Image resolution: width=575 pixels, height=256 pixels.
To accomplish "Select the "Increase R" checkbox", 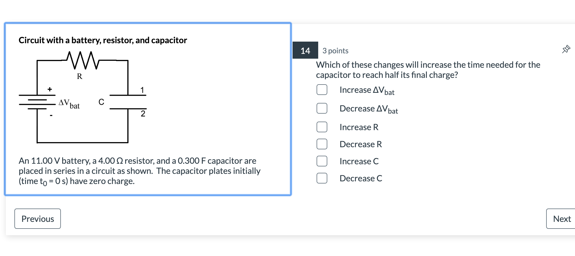I will point(322,127).
